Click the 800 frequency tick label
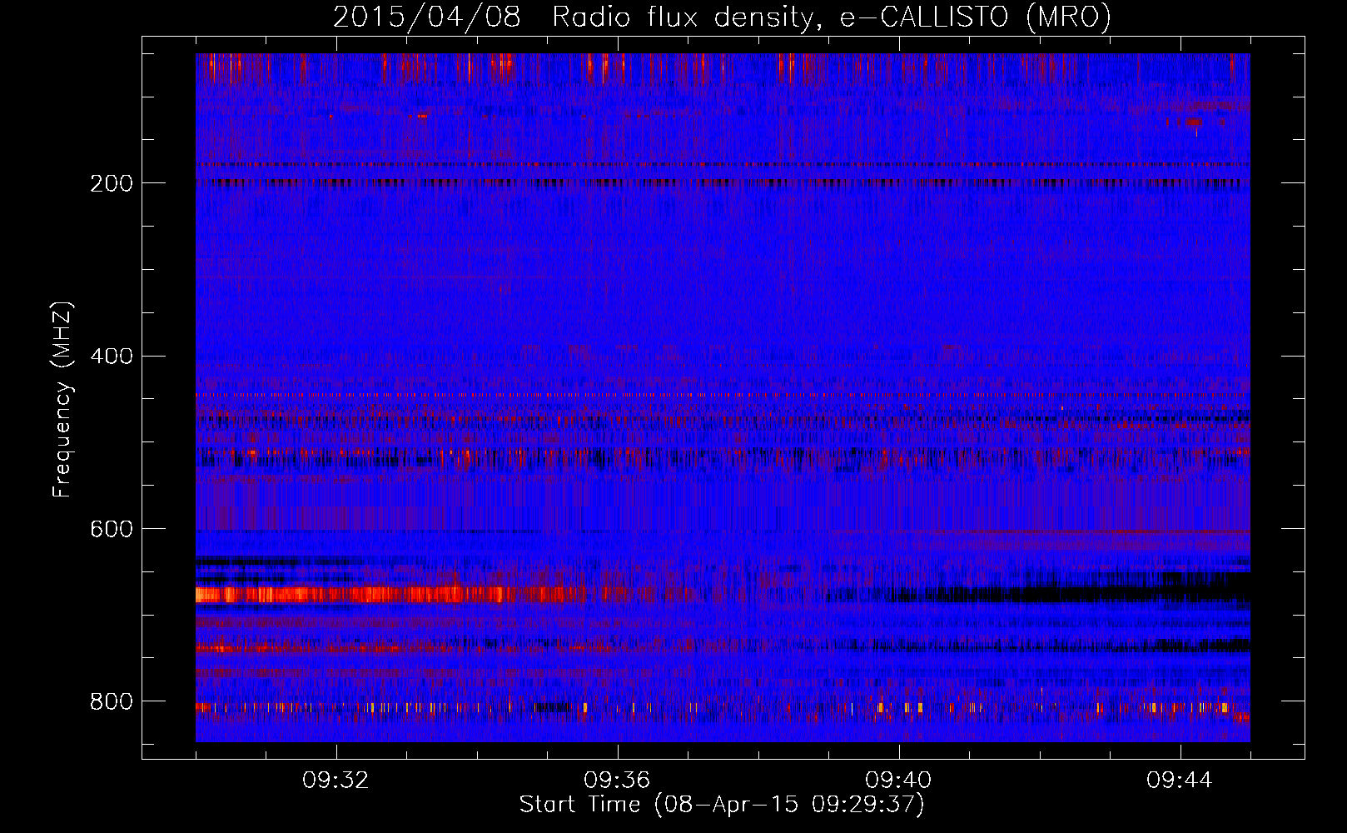1347x833 pixels. (111, 702)
